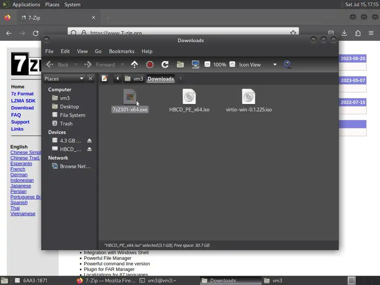Open the Back history dropdown arrow
This screenshot has width=380, height=285.
tap(76, 65)
